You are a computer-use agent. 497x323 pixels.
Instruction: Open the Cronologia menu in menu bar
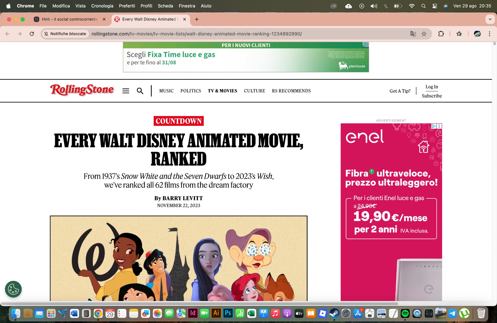pos(102,6)
